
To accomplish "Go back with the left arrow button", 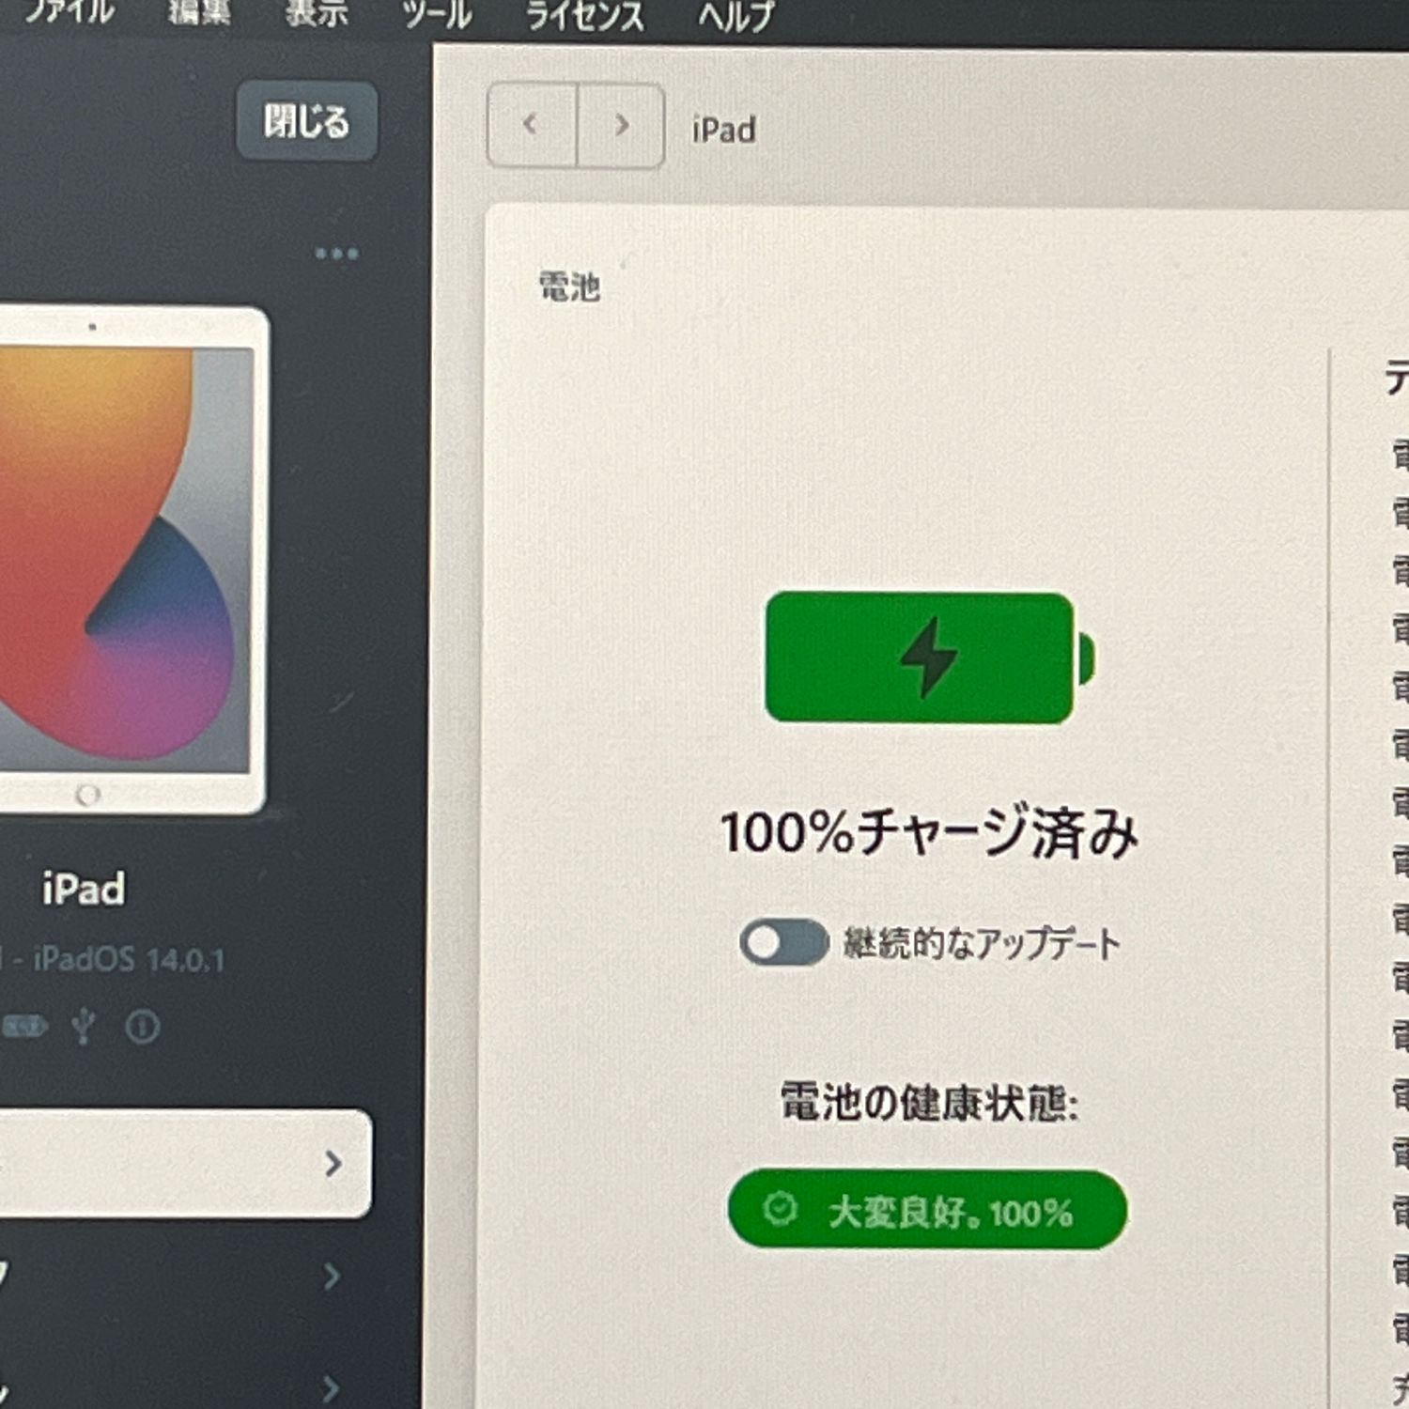I will 531,125.
